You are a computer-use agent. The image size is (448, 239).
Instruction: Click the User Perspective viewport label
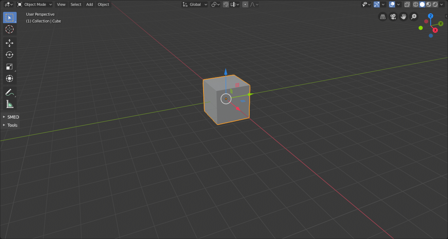(x=40, y=14)
